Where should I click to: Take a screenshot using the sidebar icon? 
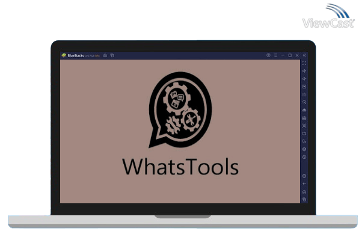[x=304, y=126]
